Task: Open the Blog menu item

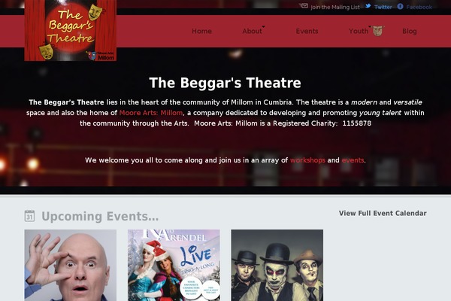Action: click(x=410, y=31)
